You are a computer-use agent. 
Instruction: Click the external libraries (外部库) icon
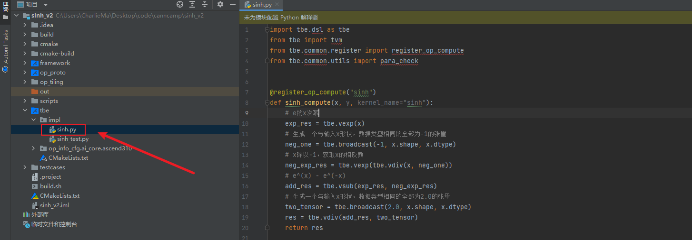click(x=26, y=215)
